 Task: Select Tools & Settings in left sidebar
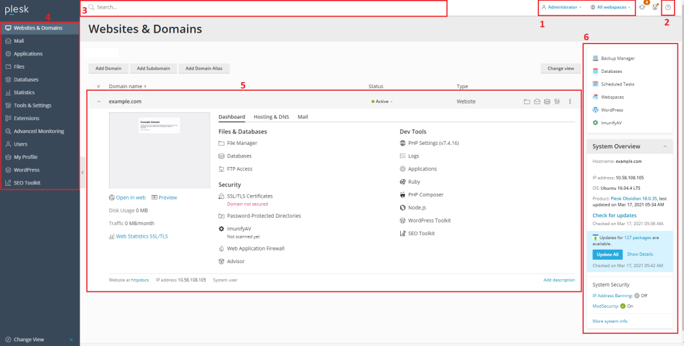[32, 106]
